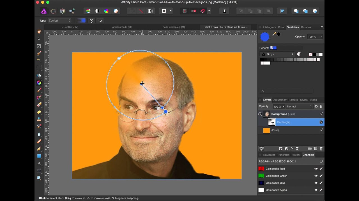Apply Auto Levels from toolbar
Image resolution: width=359 pixels, height=201 pixels.
[88, 11]
